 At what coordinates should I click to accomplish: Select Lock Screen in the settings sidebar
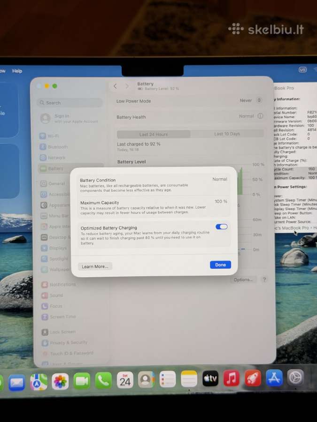click(59, 332)
